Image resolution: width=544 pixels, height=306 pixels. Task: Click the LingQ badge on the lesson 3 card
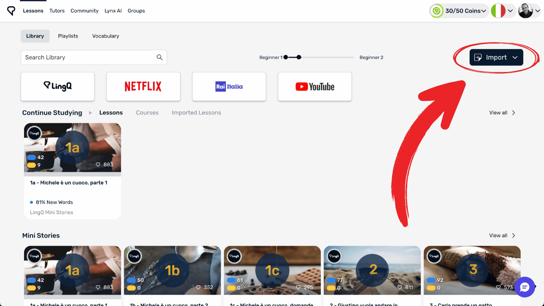click(434, 256)
